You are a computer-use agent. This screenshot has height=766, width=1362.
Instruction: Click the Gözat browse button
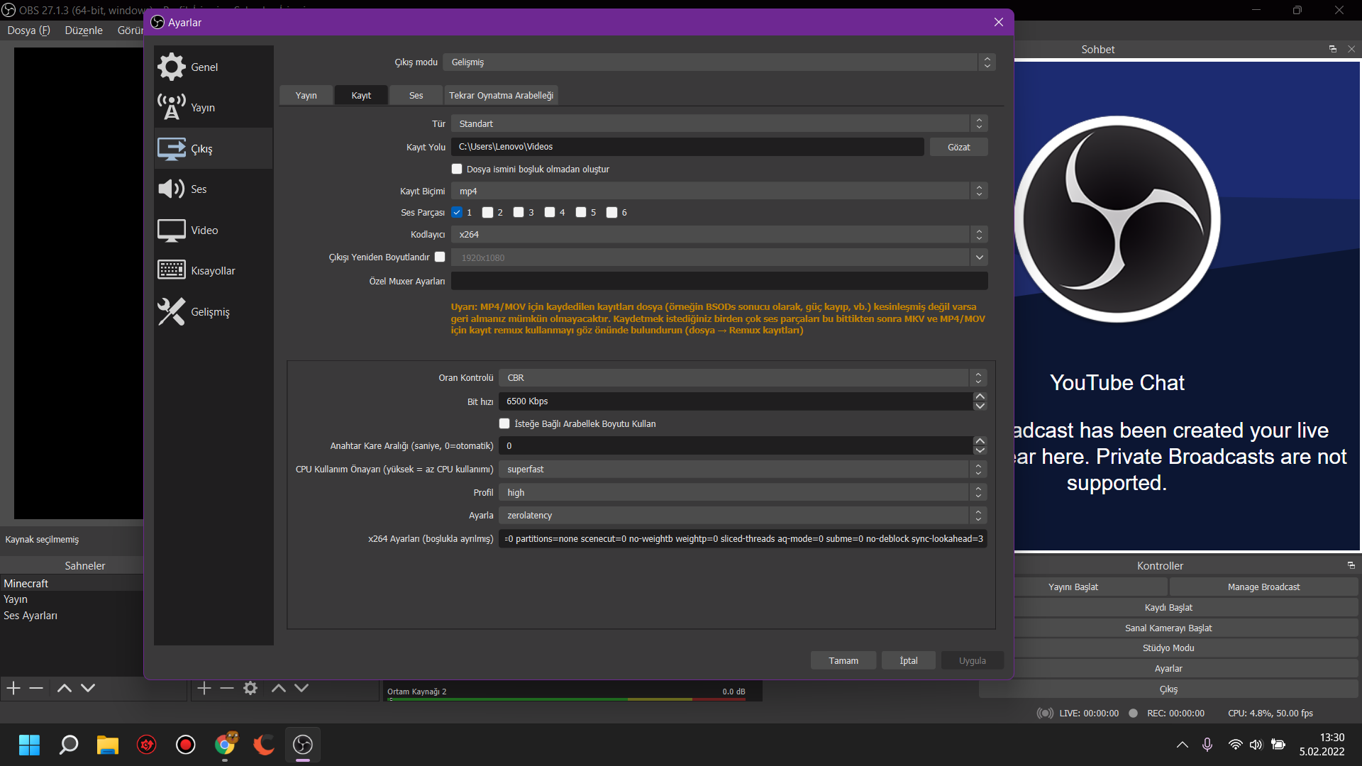click(x=958, y=147)
